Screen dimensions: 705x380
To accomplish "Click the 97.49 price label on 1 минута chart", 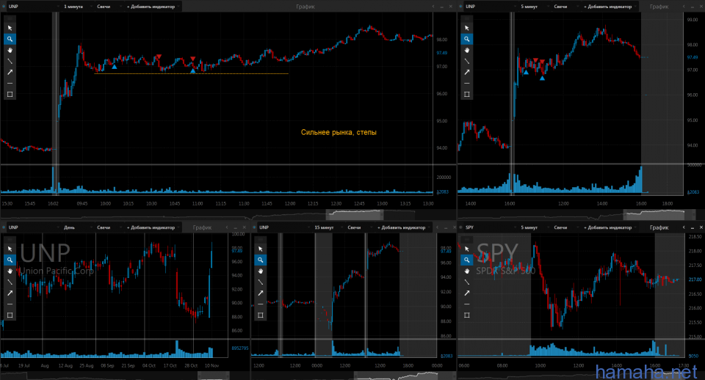I will pyautogui.click(x=442, y=53).
